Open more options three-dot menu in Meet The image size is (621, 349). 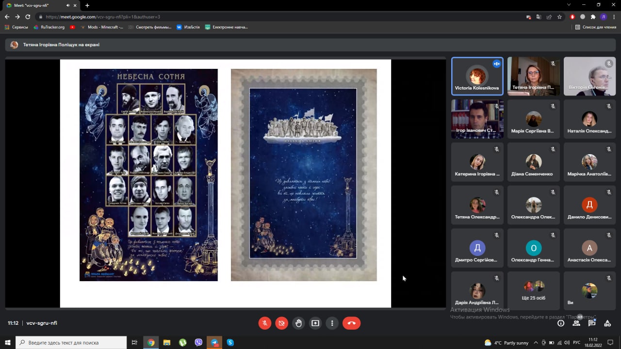(332, 323)
